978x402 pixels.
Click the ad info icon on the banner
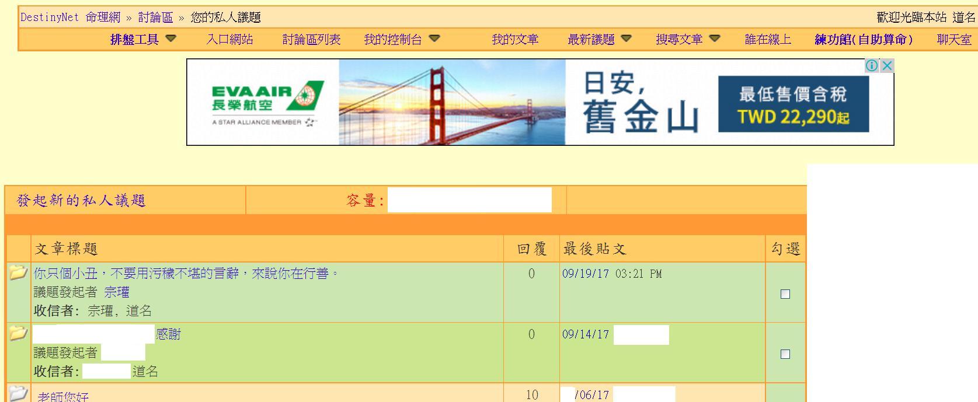coord(871,65)
